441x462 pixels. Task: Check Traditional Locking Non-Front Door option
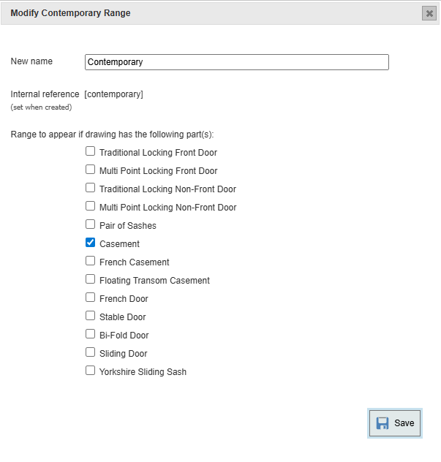pos(91,188)
